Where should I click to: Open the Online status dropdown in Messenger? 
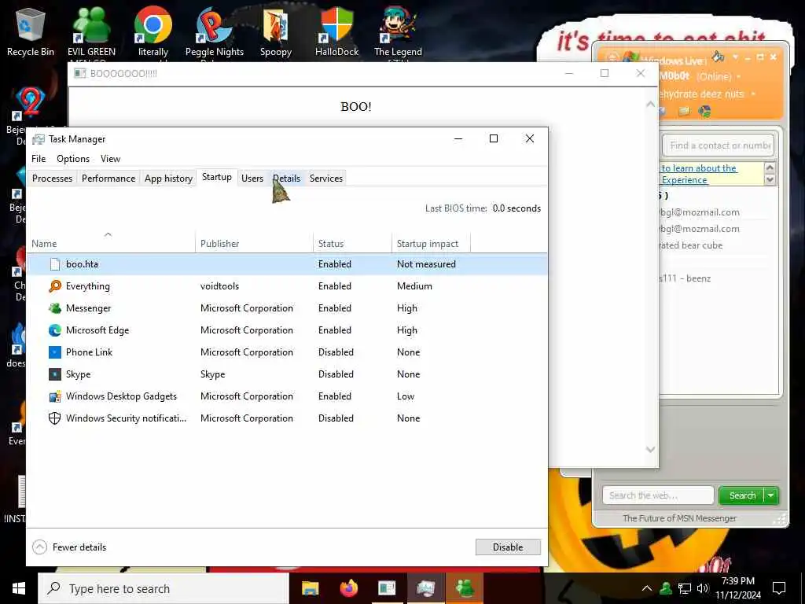tap(739, 76)
